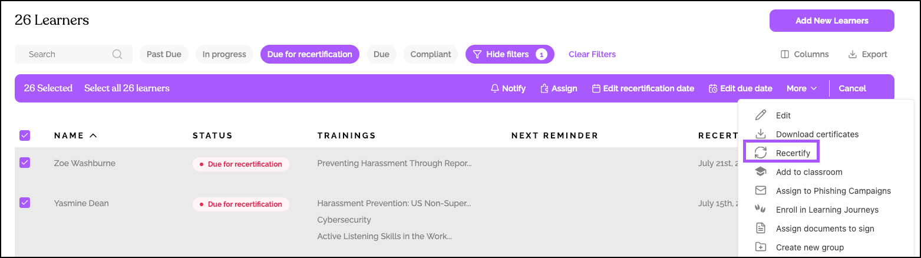Click the Clear Filters link
The width and height of the screenshot is (921, 258).
pyautogui.click(x=592, y=54)
